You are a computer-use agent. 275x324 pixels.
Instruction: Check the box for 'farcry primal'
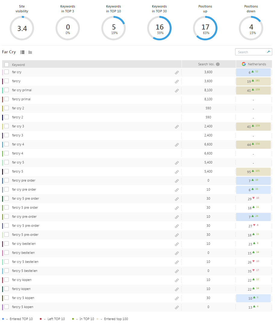(7, 99)
